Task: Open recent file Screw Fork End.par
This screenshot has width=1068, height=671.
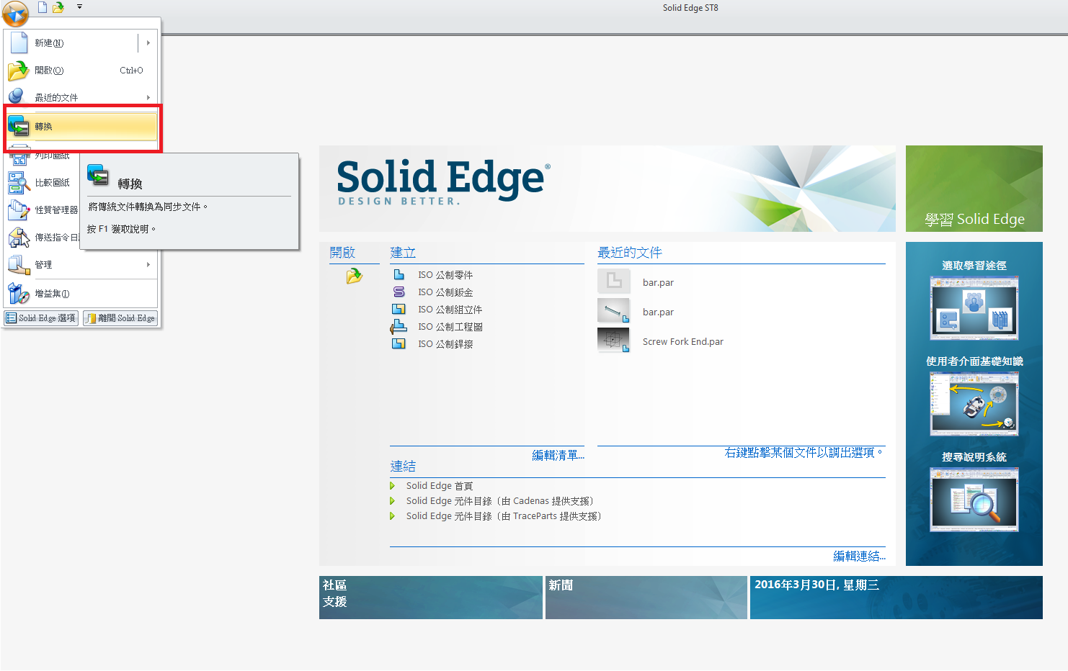Action: 682,342
